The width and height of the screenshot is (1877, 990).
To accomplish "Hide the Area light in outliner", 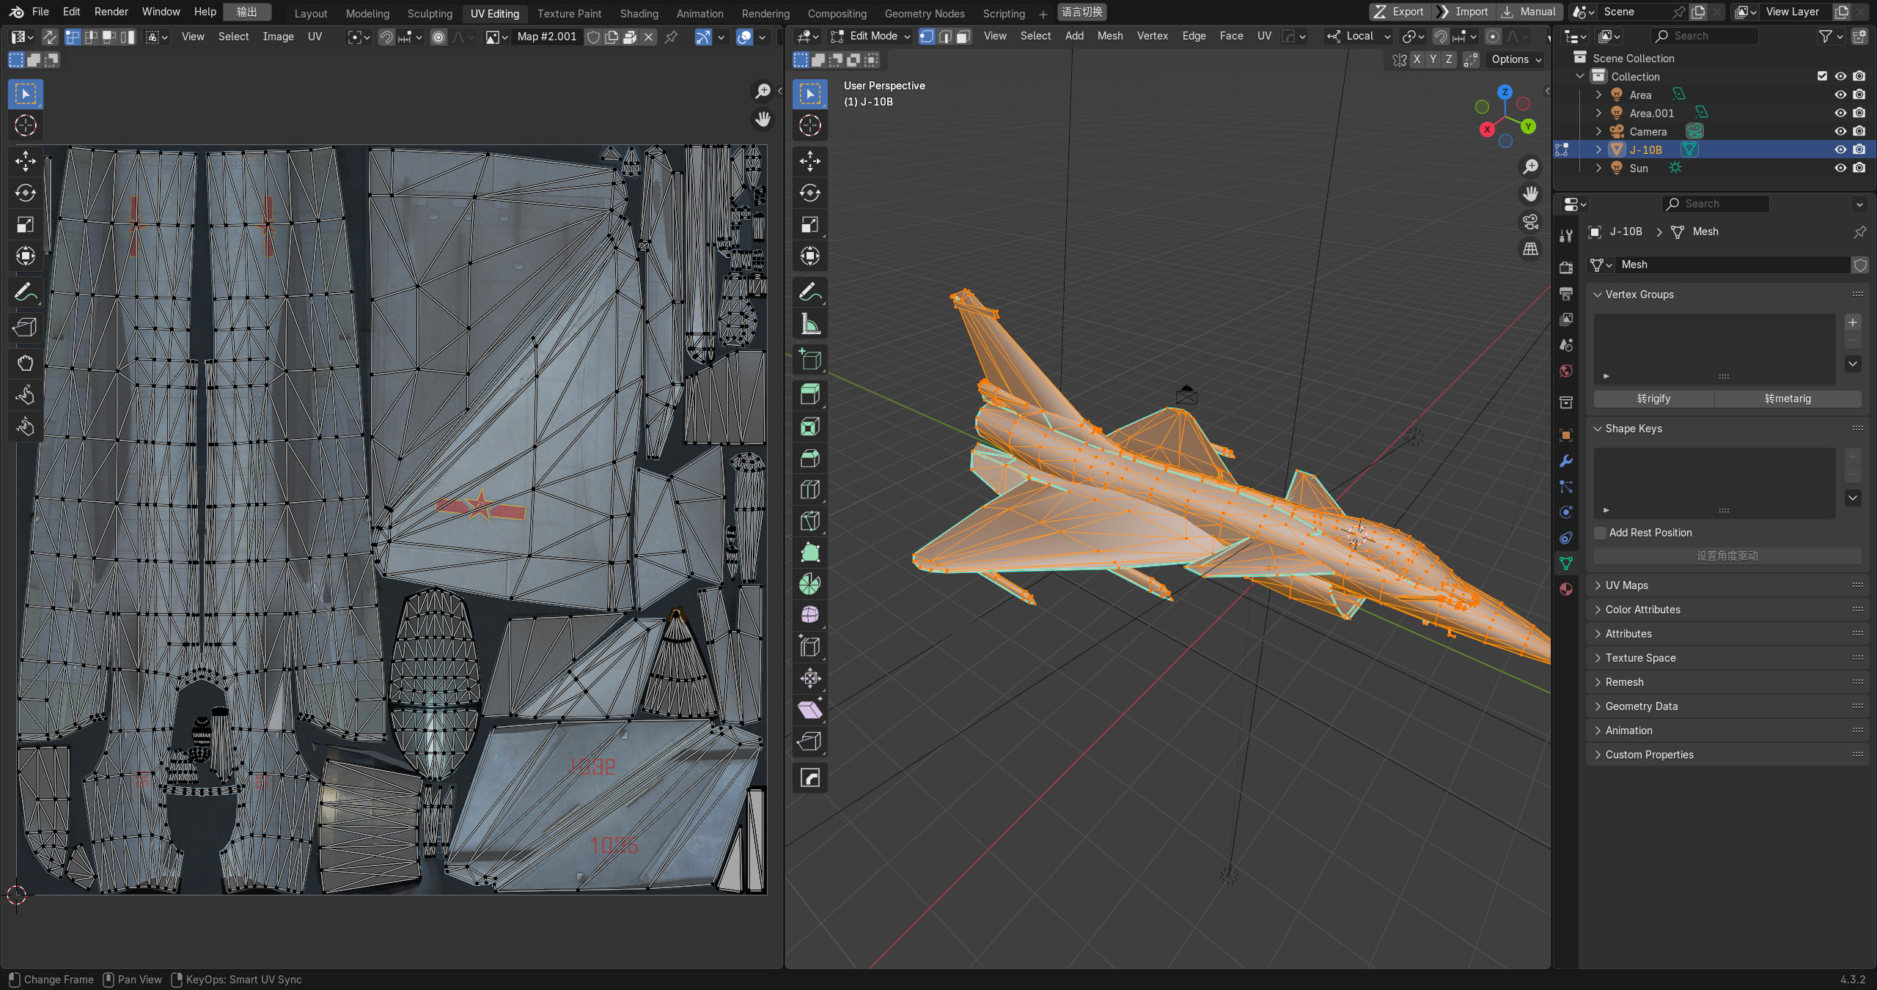I will (x=1840, y=95).
